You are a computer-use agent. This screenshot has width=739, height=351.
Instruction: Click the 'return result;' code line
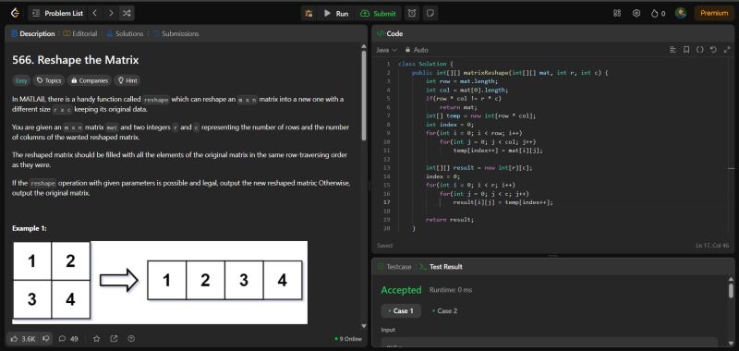click(x=450, y=220)
